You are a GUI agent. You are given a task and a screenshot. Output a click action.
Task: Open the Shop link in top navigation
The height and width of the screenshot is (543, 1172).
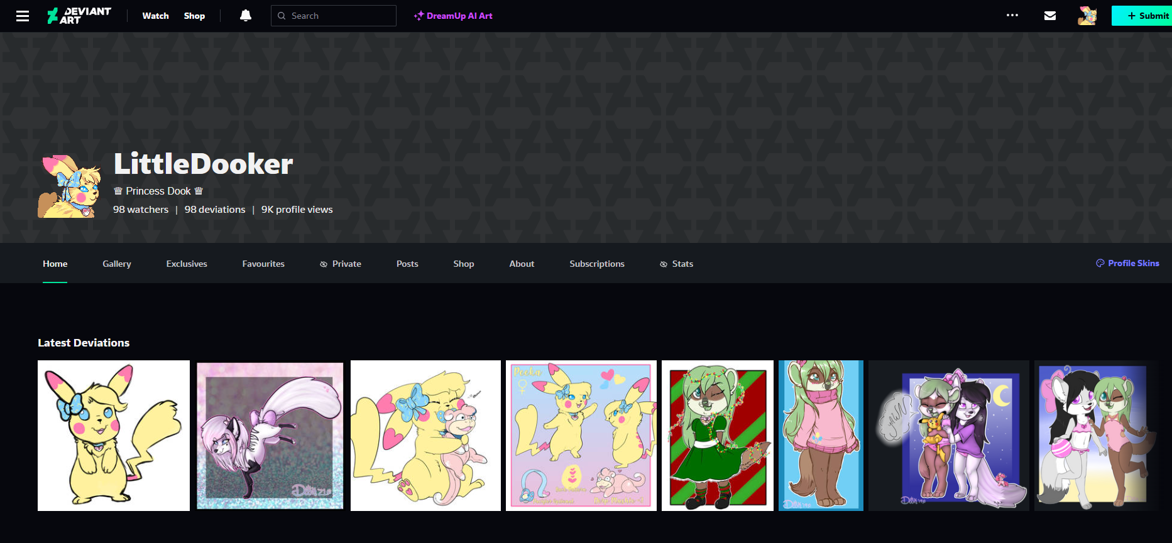[194, 16]
